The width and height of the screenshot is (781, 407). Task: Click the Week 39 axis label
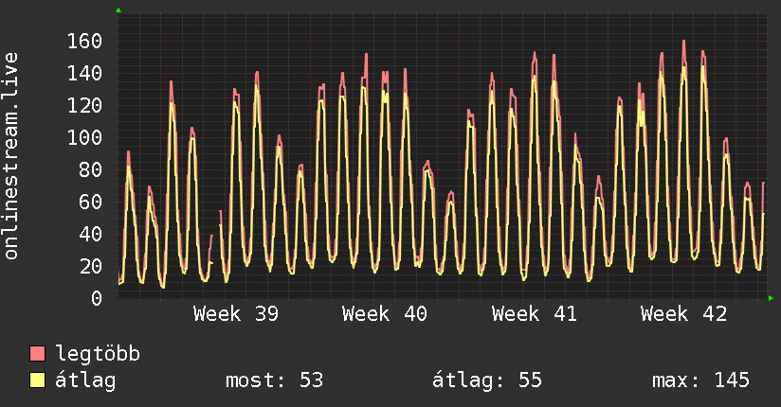coord(236,314)
